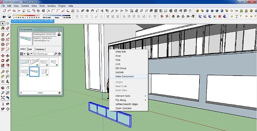Click the back arrow in Components panel
This screenshot has width=257, height=131.
[x=21, y=93]
